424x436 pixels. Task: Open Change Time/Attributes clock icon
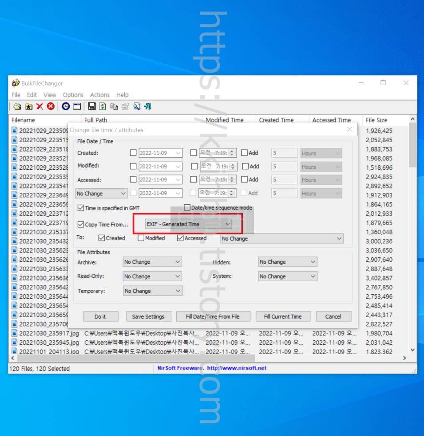66,106
